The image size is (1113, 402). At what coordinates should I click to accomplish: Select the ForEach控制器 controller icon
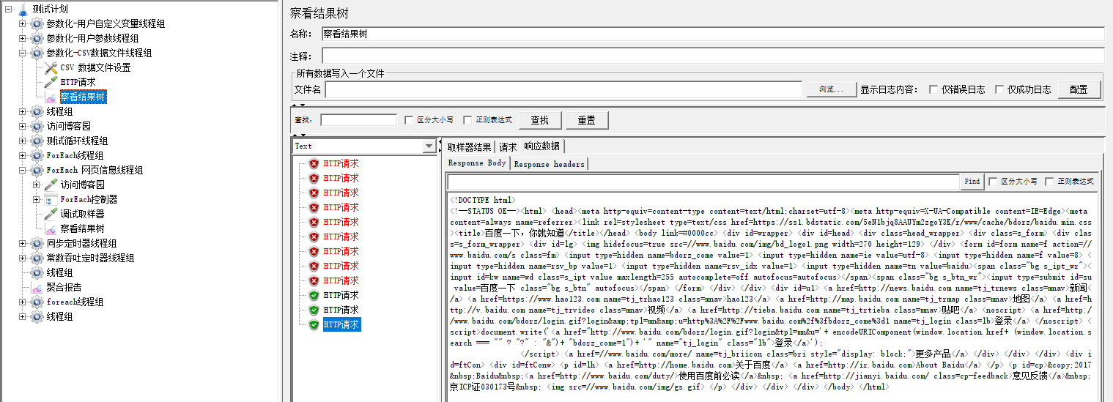point(51,199)
